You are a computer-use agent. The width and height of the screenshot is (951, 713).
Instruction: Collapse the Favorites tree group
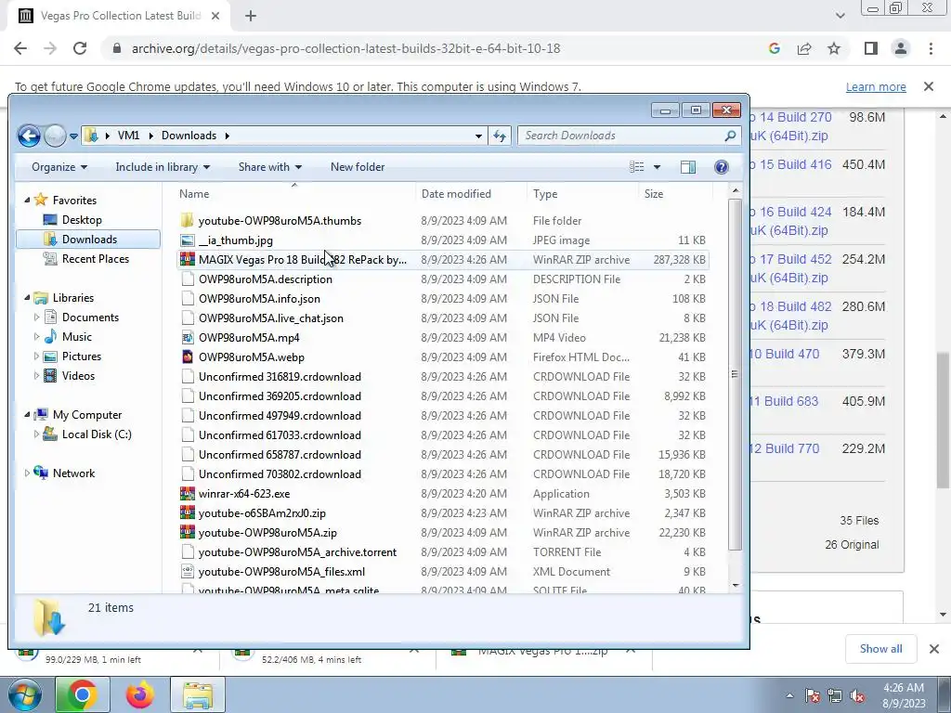coord(27,200)
